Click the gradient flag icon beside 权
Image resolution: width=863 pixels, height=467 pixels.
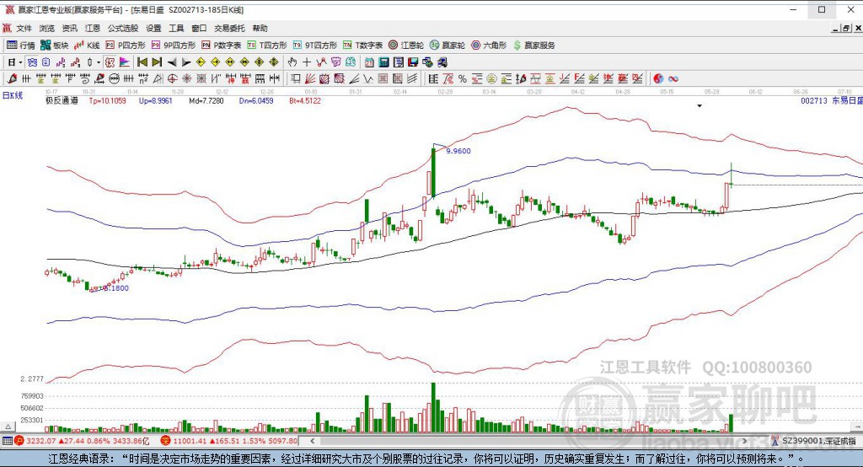(125, 62)
